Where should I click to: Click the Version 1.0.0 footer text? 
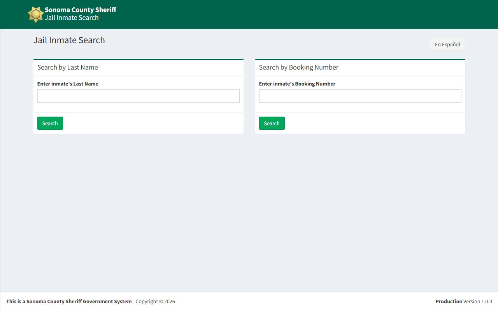[x=478, y=301]
